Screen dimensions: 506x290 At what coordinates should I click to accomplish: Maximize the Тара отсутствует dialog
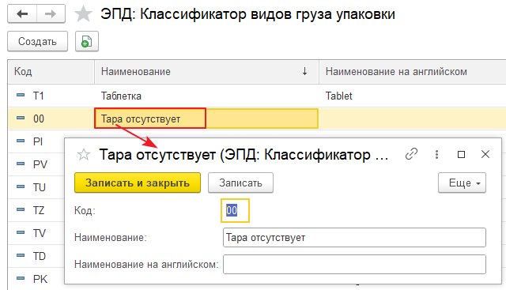[x=462, y=155]
